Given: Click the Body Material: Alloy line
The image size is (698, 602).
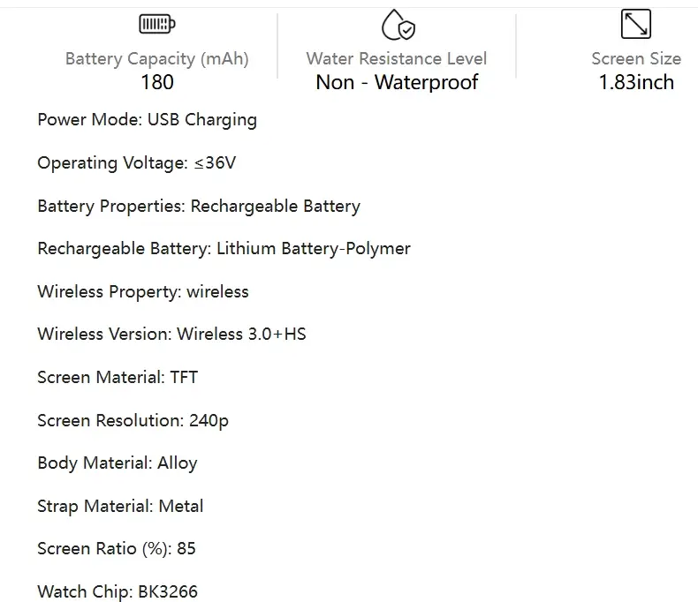Looking at the screenshot, I should point(118,463).
